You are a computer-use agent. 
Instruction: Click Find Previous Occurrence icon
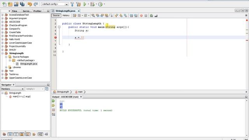point(98,16)
